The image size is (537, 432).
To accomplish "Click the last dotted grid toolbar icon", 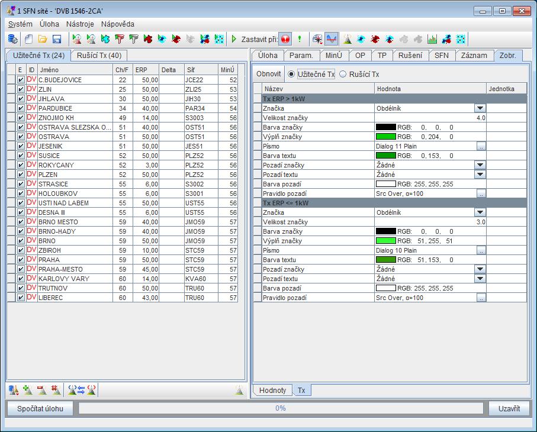I will (x=461, y=39).
